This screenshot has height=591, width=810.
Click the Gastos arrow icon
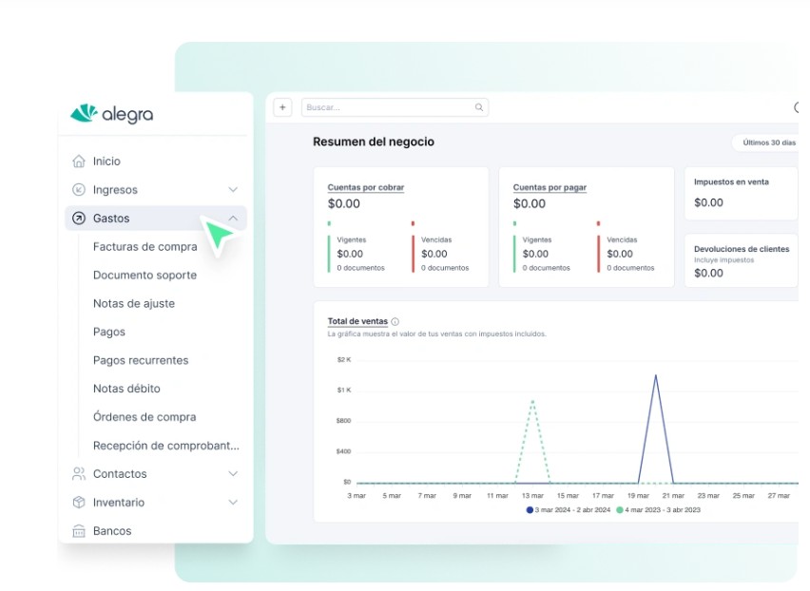coord(79,219)
